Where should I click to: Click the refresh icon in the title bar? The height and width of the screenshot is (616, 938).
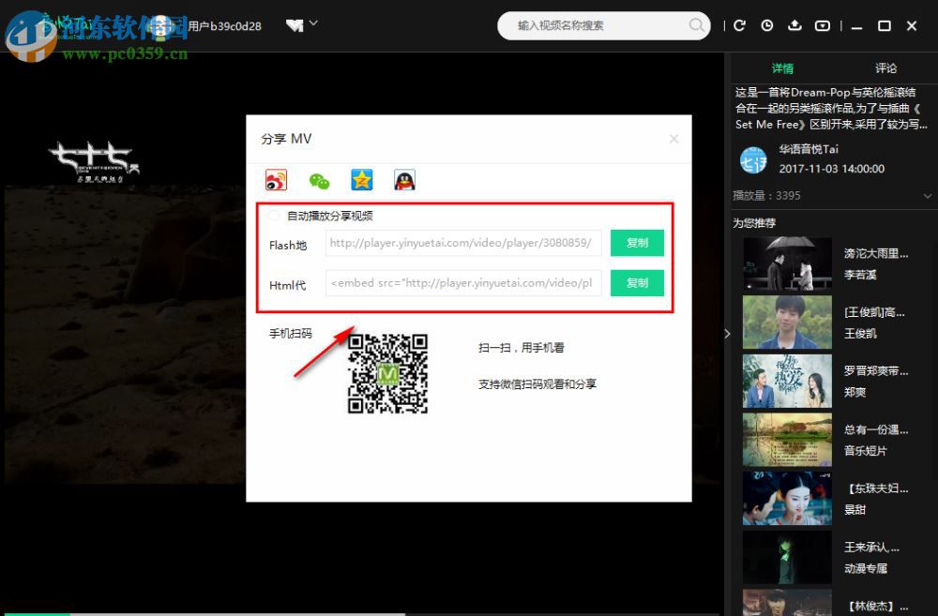740,25
